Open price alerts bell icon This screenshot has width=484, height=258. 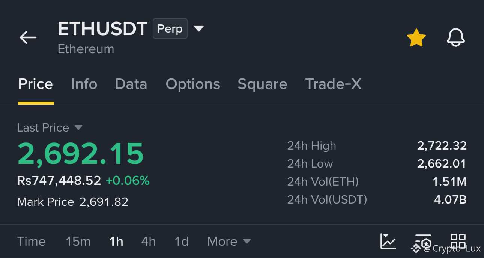(x=456, y=38)
